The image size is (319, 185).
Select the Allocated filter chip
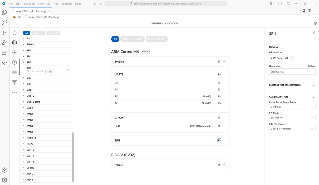pyautogui.click(x=38, y=33)
